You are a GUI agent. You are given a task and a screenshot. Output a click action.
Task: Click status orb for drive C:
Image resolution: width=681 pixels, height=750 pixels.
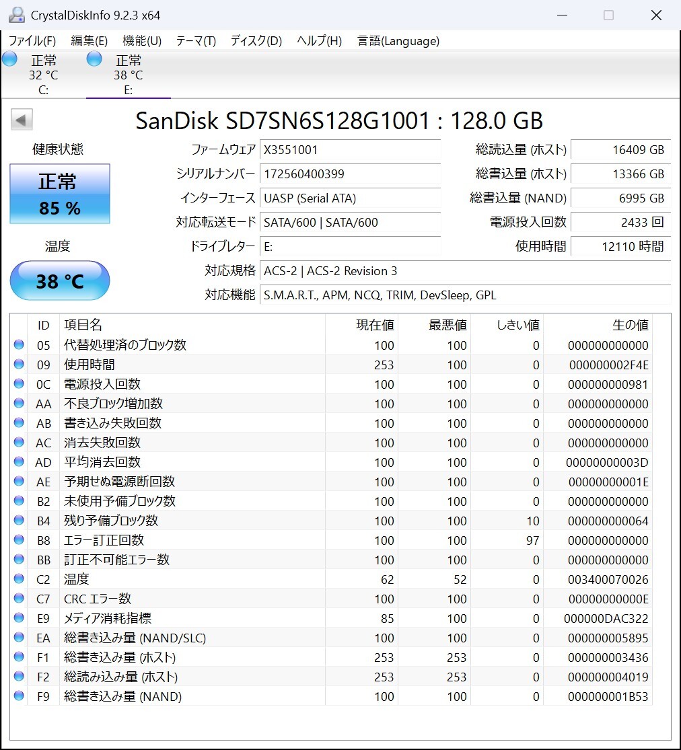(9, 59)
